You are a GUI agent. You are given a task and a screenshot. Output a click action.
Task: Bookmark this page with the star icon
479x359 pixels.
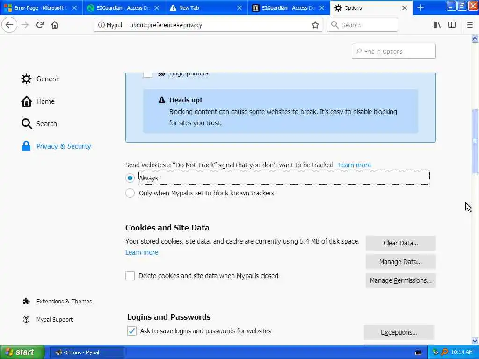315,25
